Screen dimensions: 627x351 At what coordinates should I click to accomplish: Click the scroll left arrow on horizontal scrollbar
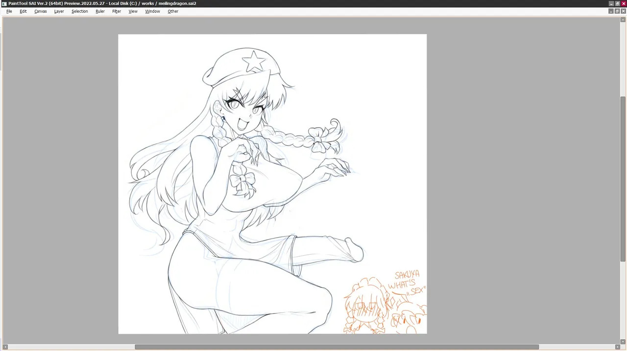(5, 347)
